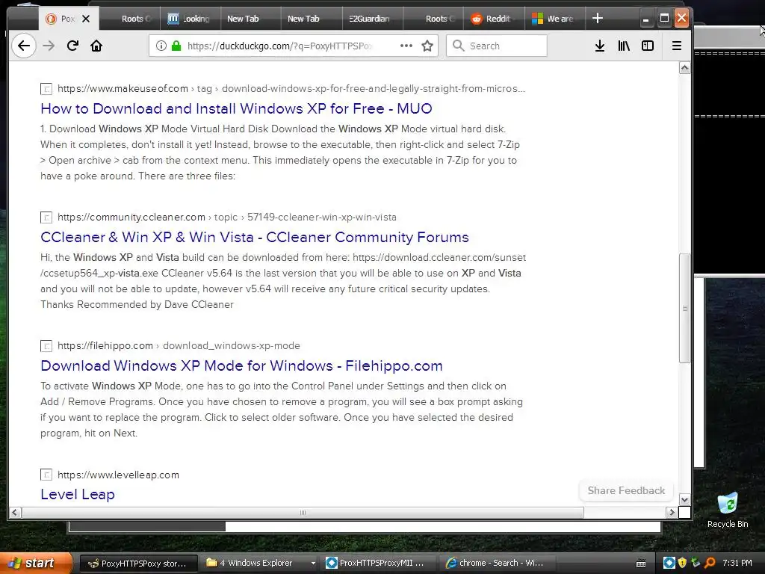
Task: Click the keyboard icon in the taskbar
Action: pyautogui.click(x=641, y=564)
